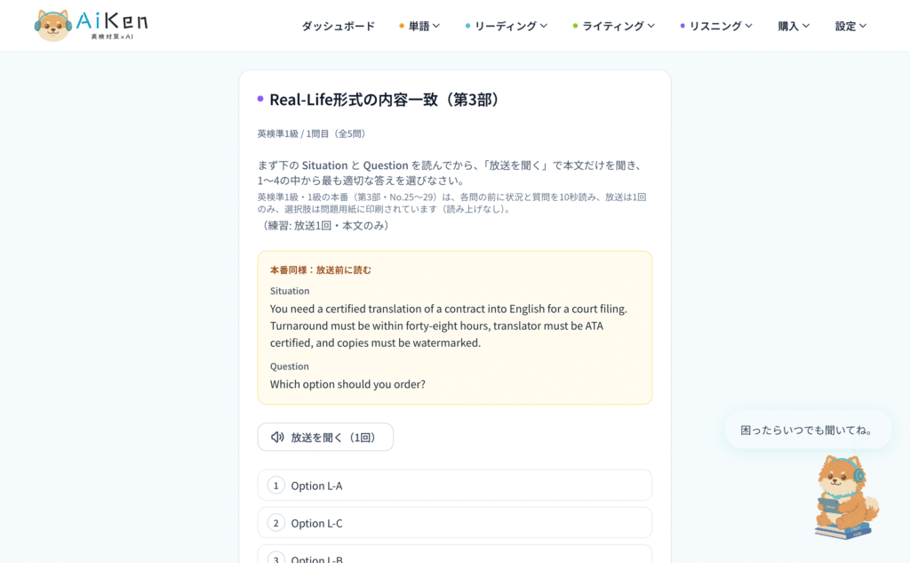910x563 pixels.
Task: Open the リスニング menu item
Action: [x=716, y=26]
